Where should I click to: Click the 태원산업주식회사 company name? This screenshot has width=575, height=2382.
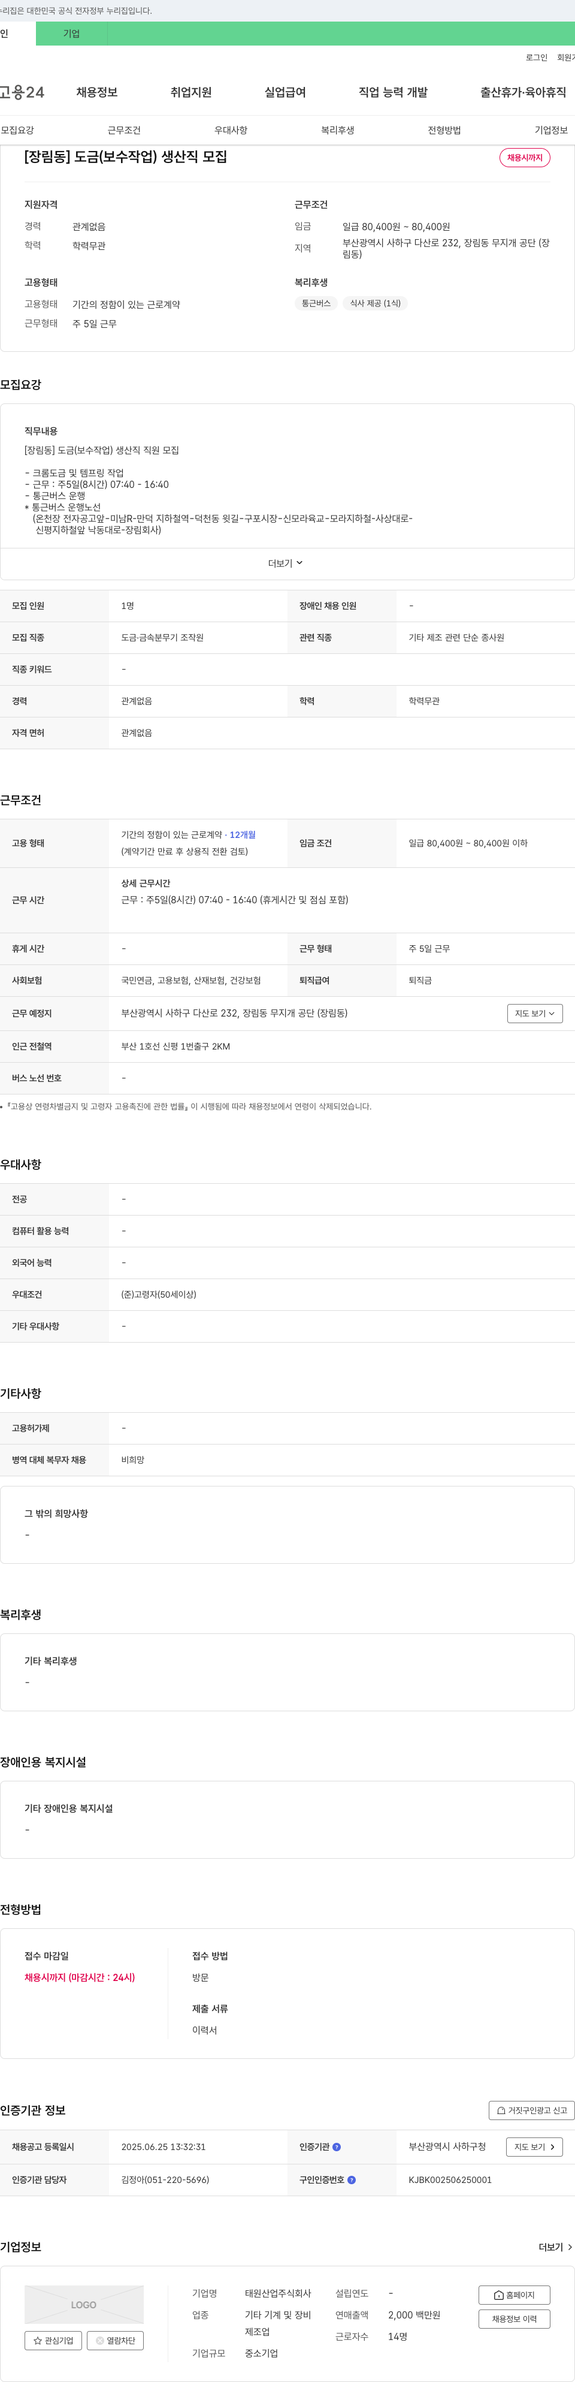[279, 2293]
